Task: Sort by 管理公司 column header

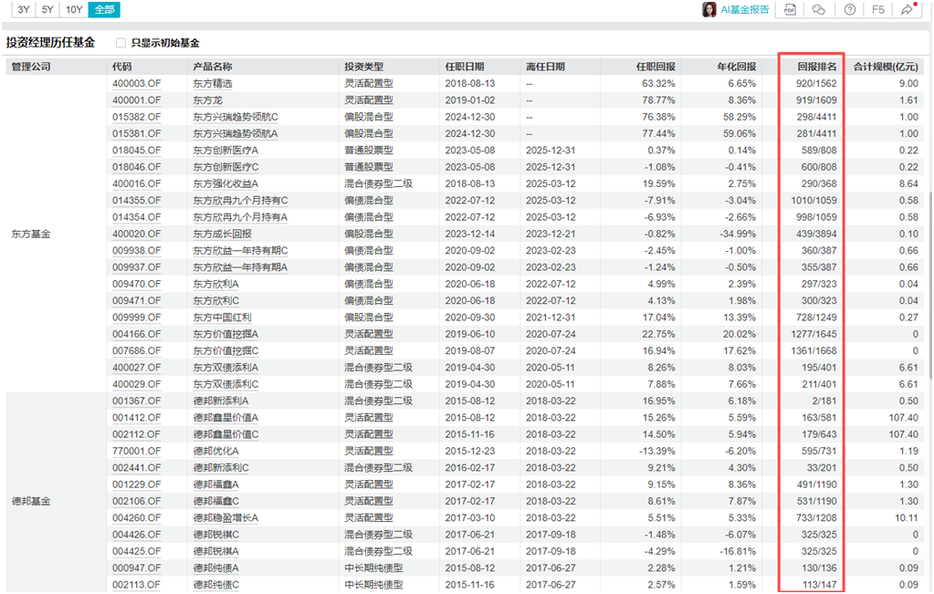Action: [31, 67]
